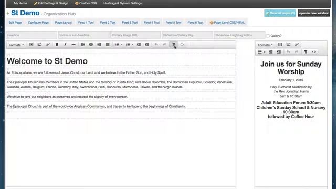Apply bullet list in main editor
The image size is (336, 189).
[117, 45]
